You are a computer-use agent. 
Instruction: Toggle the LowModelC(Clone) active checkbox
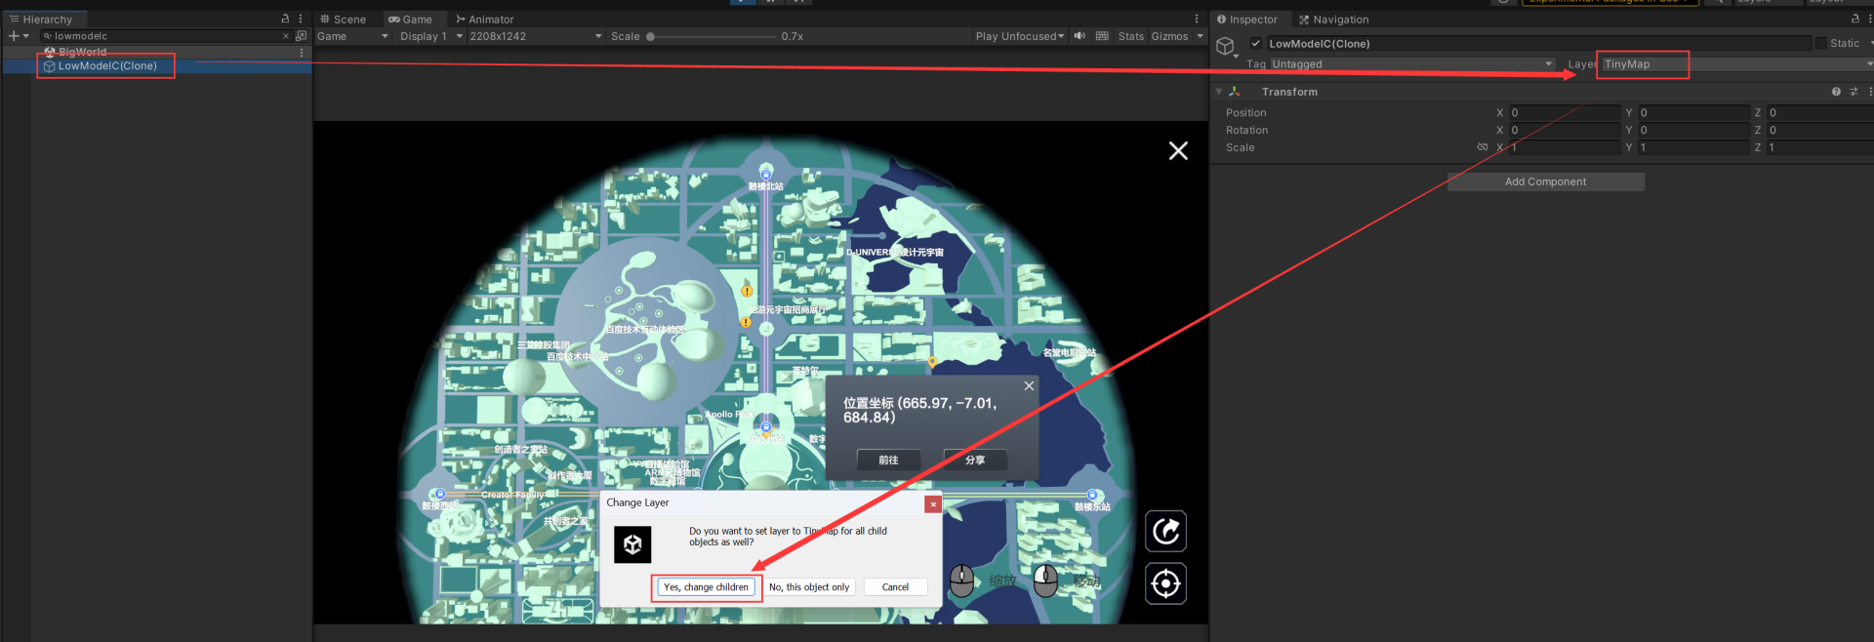tap(1256, 44)
